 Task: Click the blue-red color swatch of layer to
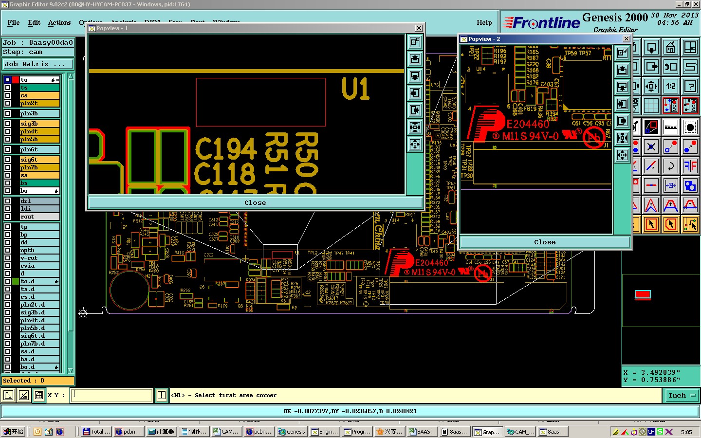tap(16, 80)
